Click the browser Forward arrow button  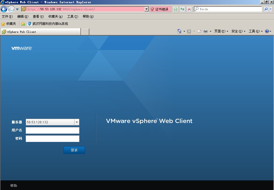point(11,9)
